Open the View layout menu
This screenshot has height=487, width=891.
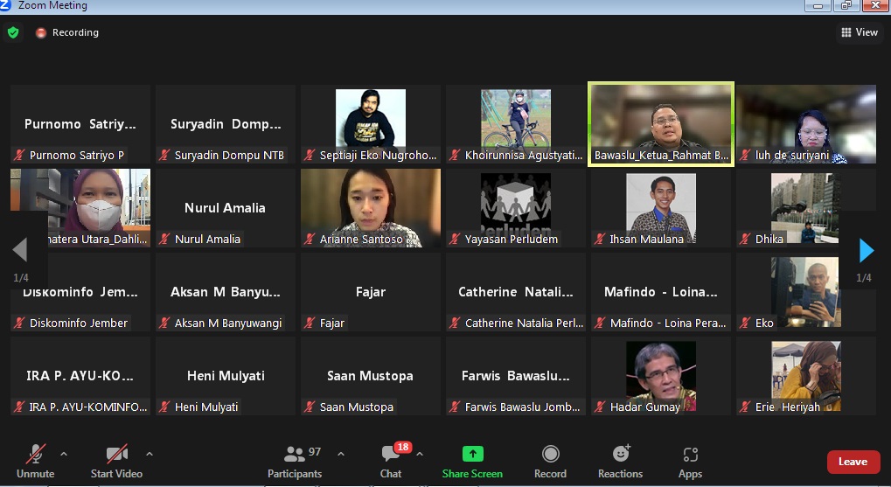[859, 32]
